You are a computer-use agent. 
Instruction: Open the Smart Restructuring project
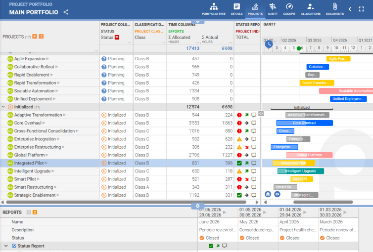click(x=34, y=187)
